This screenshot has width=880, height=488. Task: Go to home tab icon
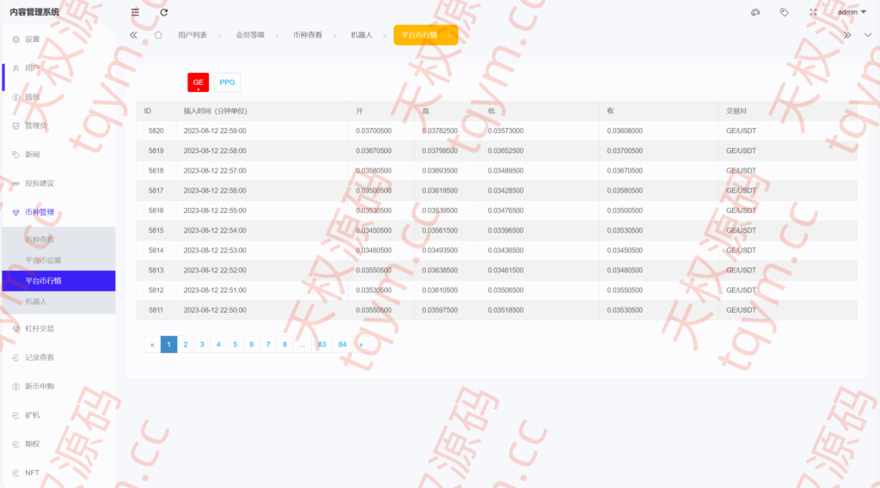(158, 34)
